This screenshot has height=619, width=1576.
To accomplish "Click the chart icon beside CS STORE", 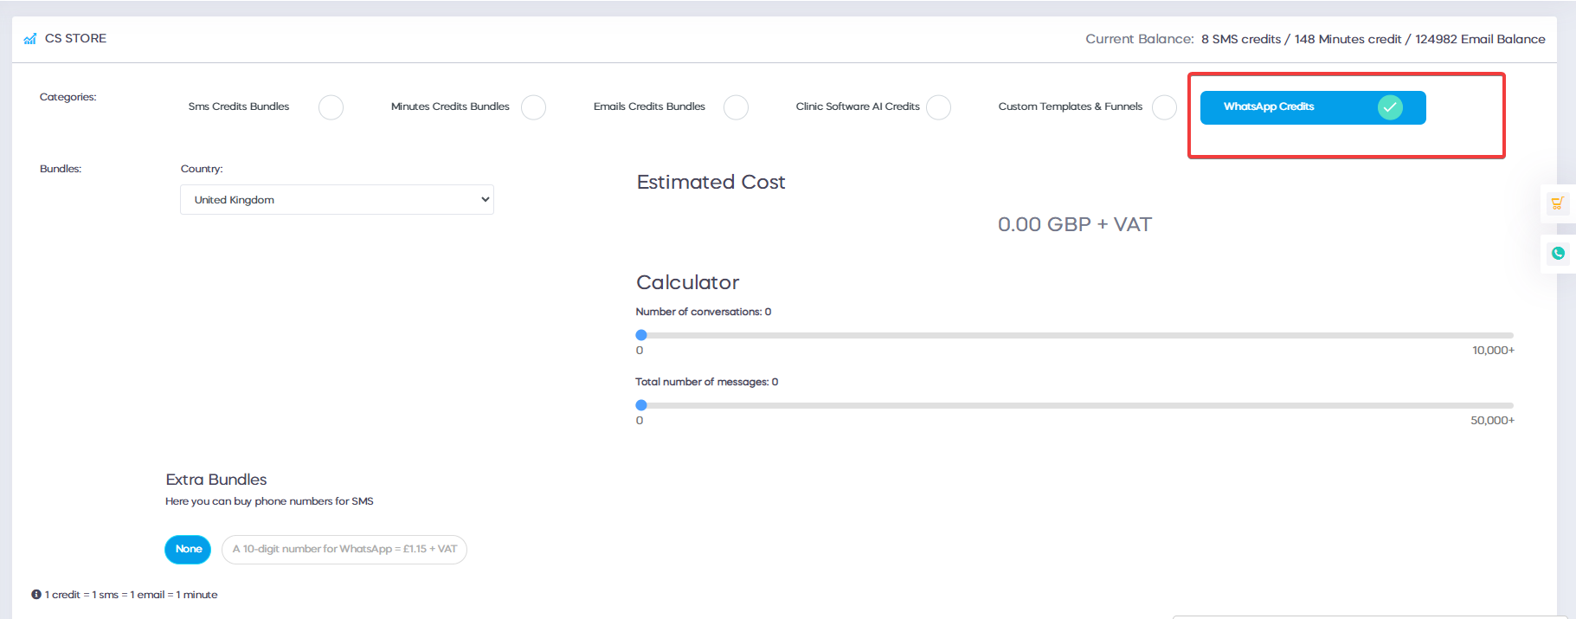I will (30, 39).
